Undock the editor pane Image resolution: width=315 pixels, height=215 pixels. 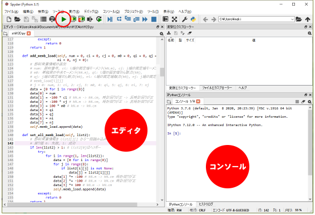157,27
